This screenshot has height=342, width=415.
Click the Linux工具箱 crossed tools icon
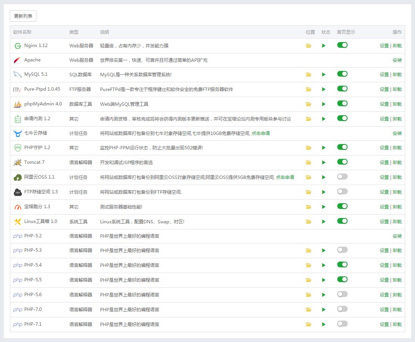18,221
